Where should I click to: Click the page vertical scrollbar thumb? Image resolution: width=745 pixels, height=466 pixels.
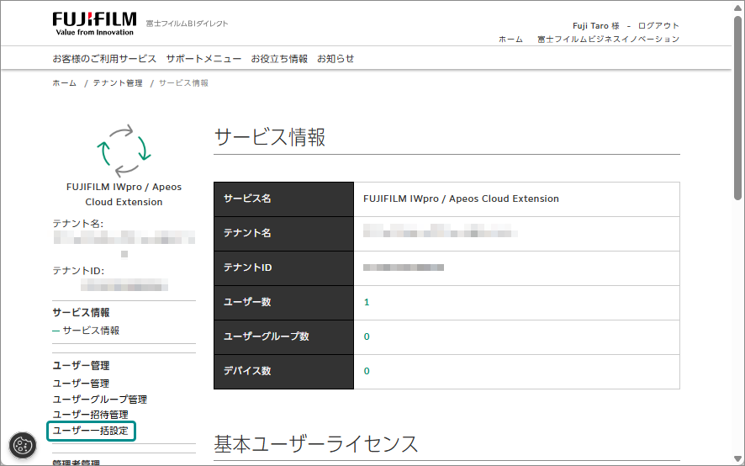pos(737,107)
